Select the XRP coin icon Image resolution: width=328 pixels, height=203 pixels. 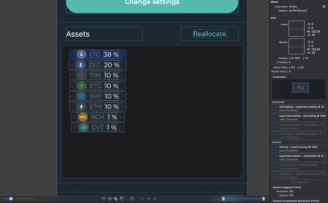click(x=81, y=96)
